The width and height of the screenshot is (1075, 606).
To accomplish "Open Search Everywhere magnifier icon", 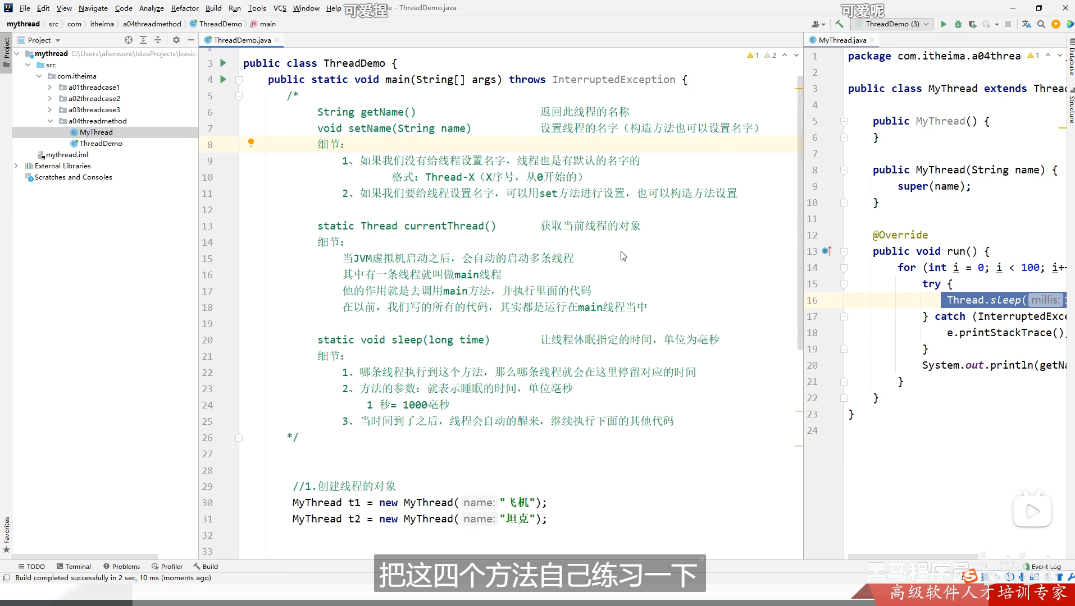I will pyautogui.click(x=1041, y=24).
